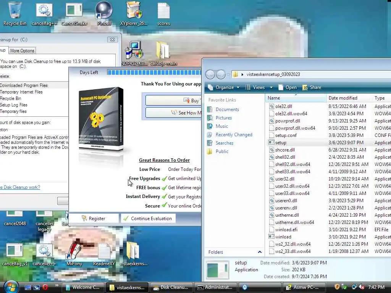Click the Show Desktop quick launch icon
This screenshot has width=391, height=293.
pos(27,287)
